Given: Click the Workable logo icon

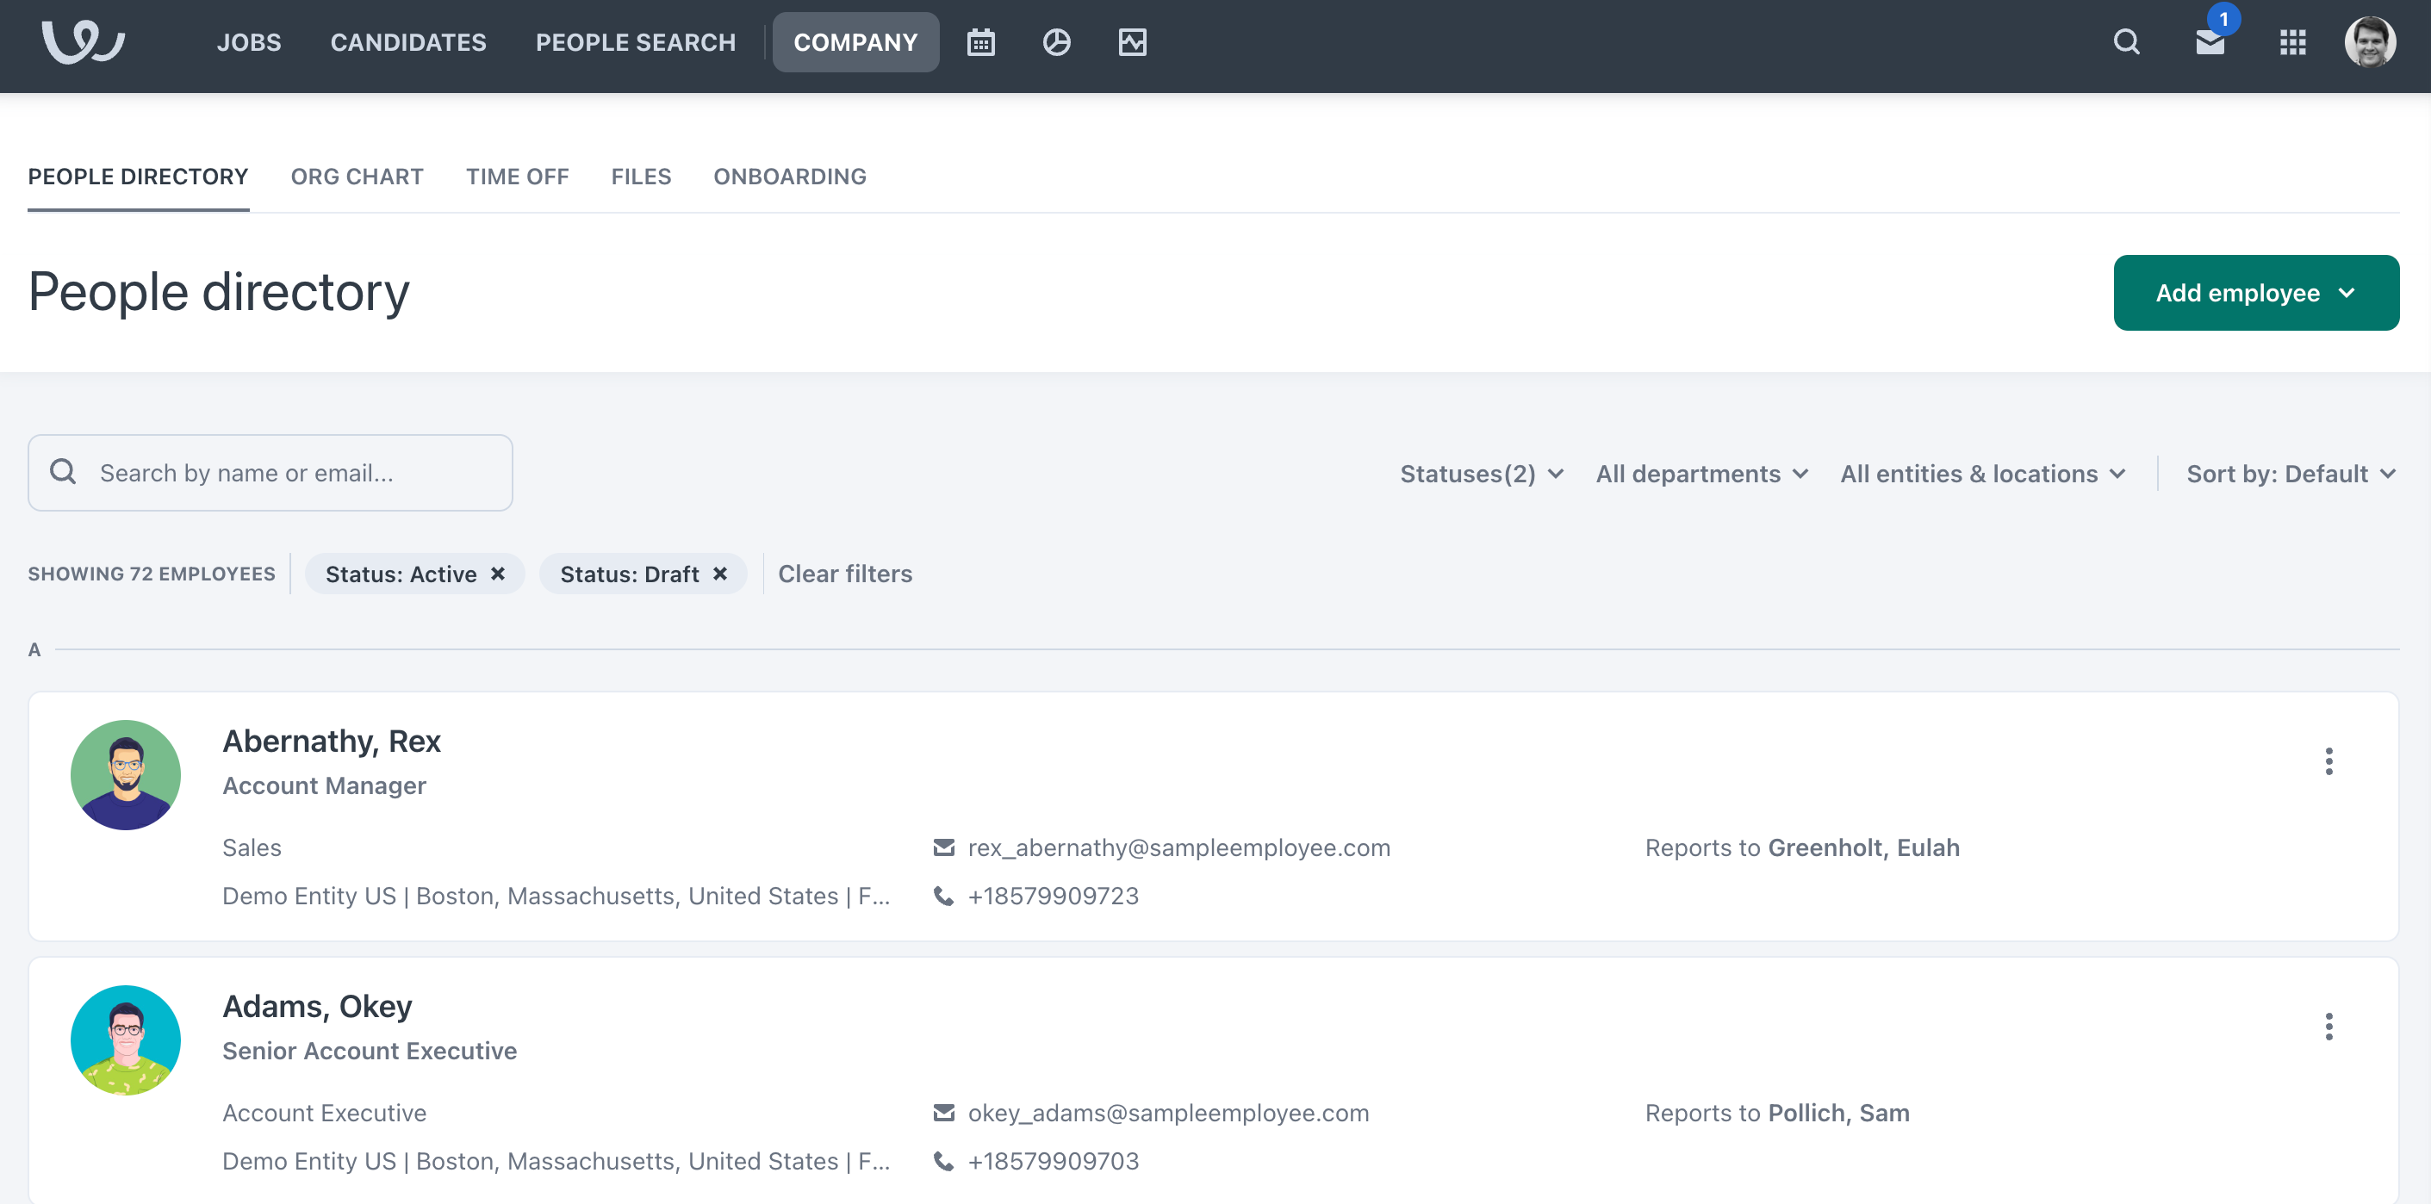Looking at the screenshot, I should (x=83, y=42).
